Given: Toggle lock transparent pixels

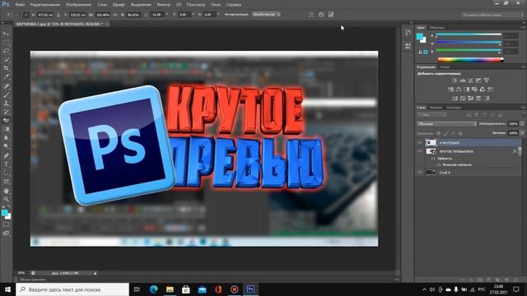Looking at the screenshot, I should click(x=439, y=133).
